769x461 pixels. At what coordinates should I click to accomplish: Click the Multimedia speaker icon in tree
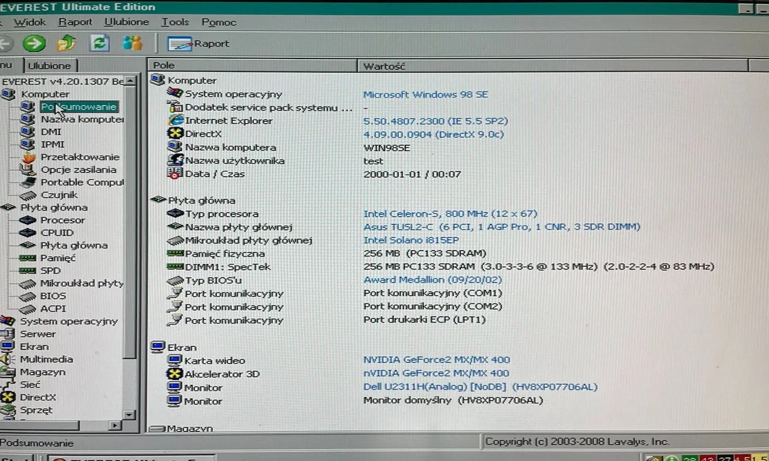8,359
